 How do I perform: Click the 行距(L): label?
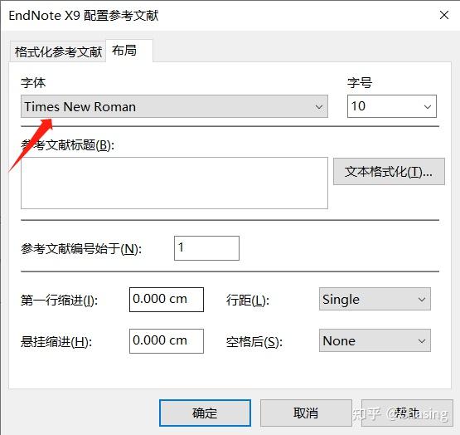[x=247, y=301]
